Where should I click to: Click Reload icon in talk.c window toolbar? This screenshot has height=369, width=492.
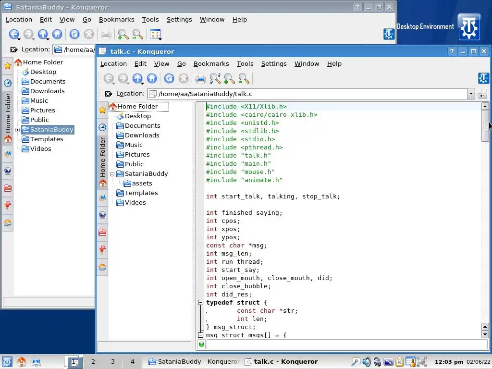coord(169,78)
